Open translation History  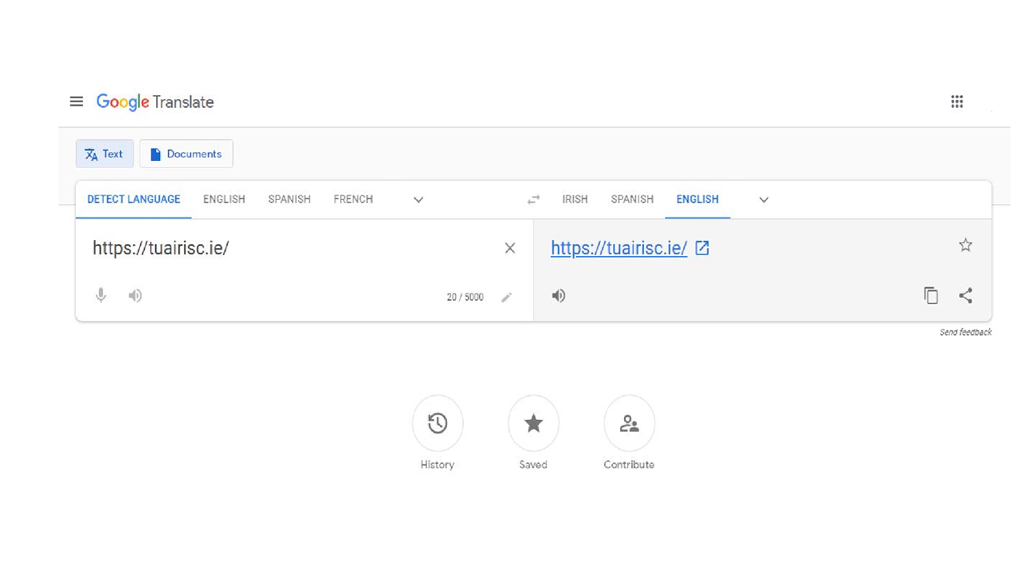[x=438, y=423]
